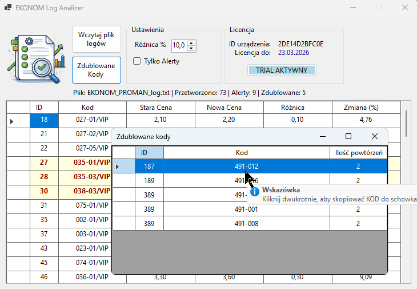Screen dimensions: 417x289
Task: Click Stara Cena cell 2,10
Action: [x=161, y=121]
